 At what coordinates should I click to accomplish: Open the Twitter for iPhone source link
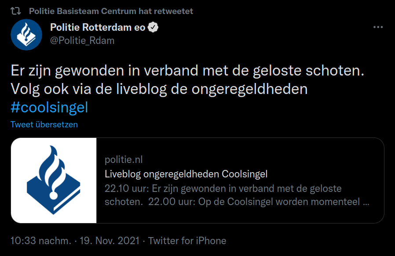[x=187, y=241]
